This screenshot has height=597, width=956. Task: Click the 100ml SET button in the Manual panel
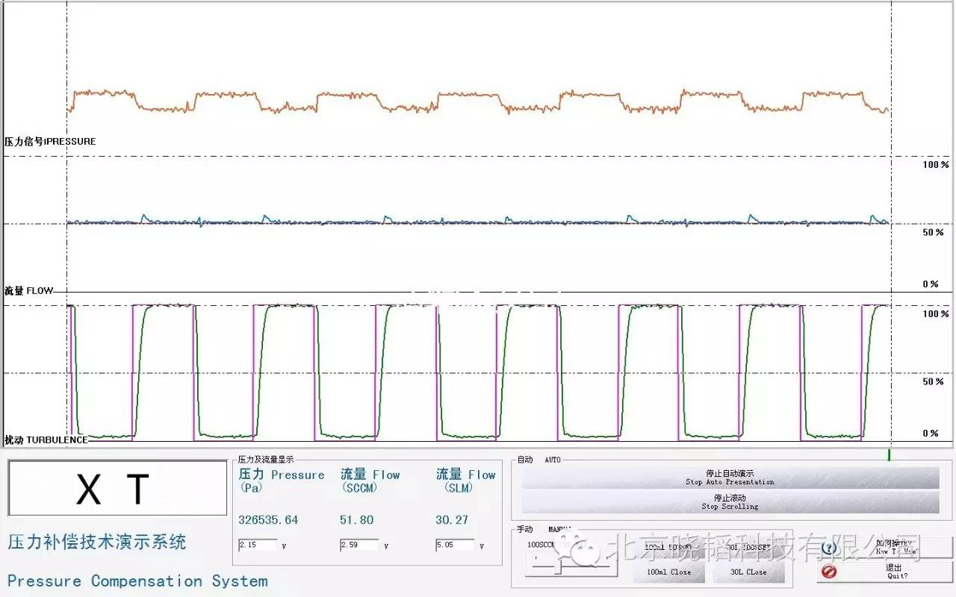click(x=668, y=548)
